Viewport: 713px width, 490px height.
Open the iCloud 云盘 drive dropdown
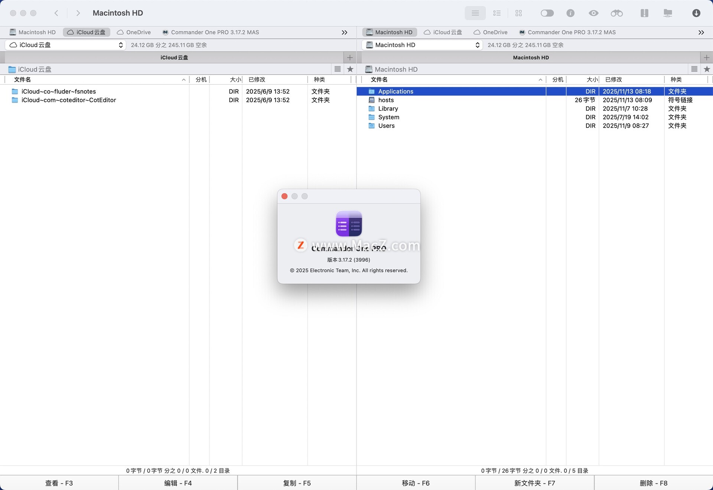point(66,45)
